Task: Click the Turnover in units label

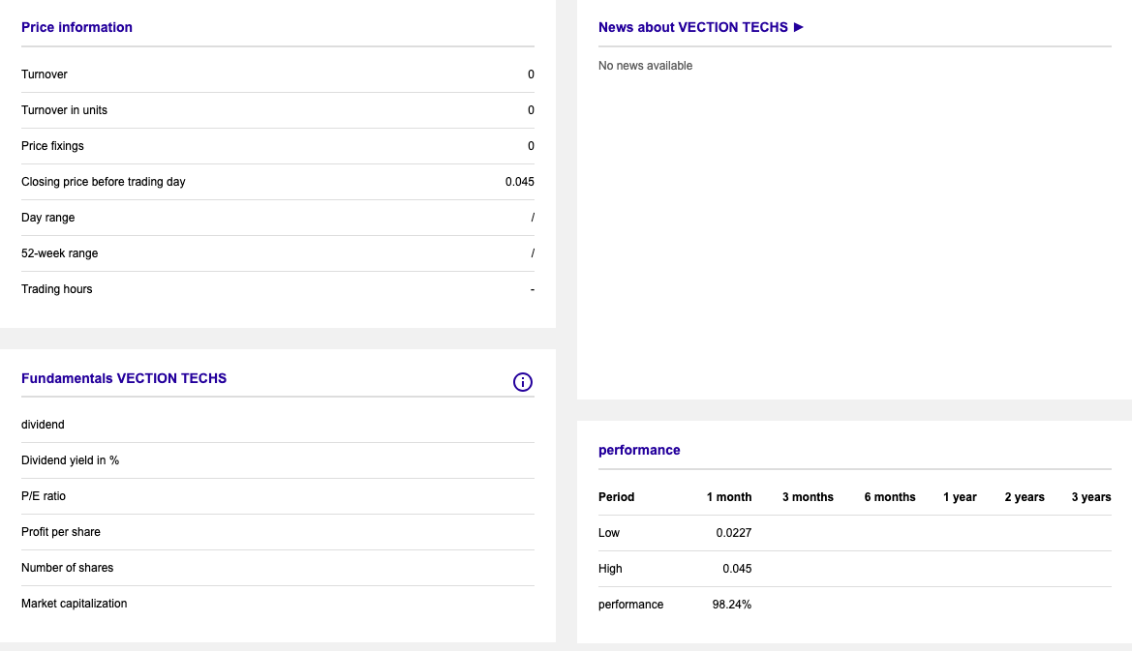Action: (64, 110)
